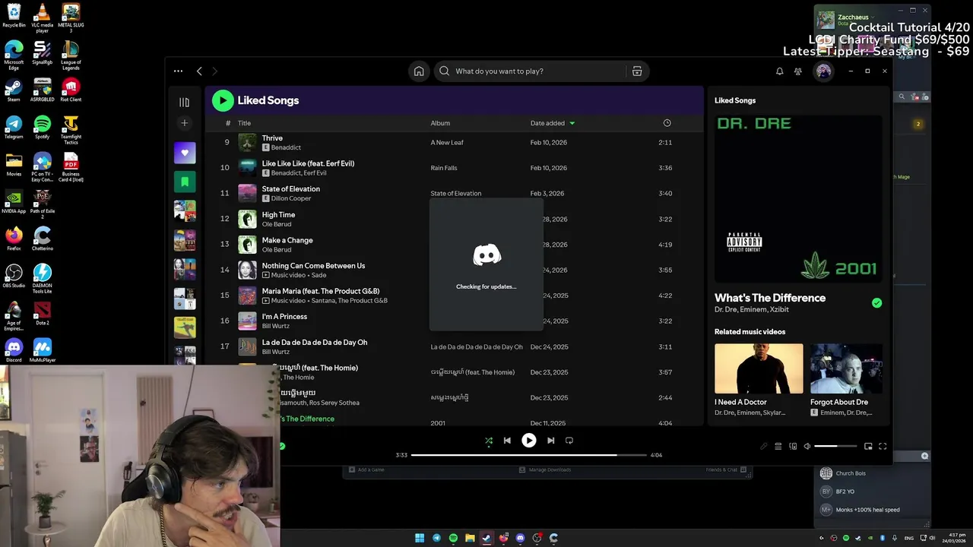Open Forgot About Dre music video
Viewport: 973px width, 547px height.
coord(846,368)
